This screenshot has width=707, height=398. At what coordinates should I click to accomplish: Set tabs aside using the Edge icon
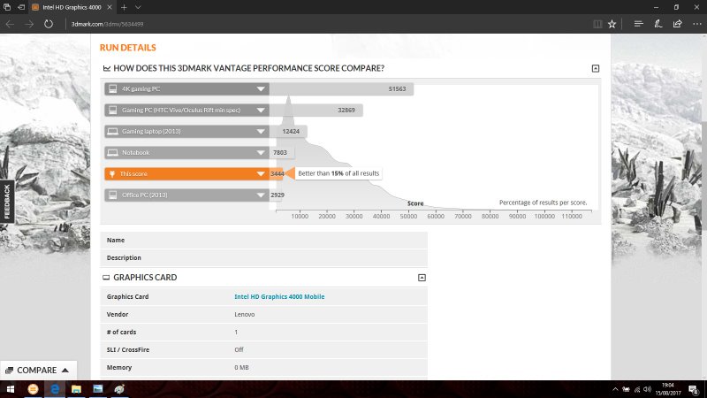21,7
